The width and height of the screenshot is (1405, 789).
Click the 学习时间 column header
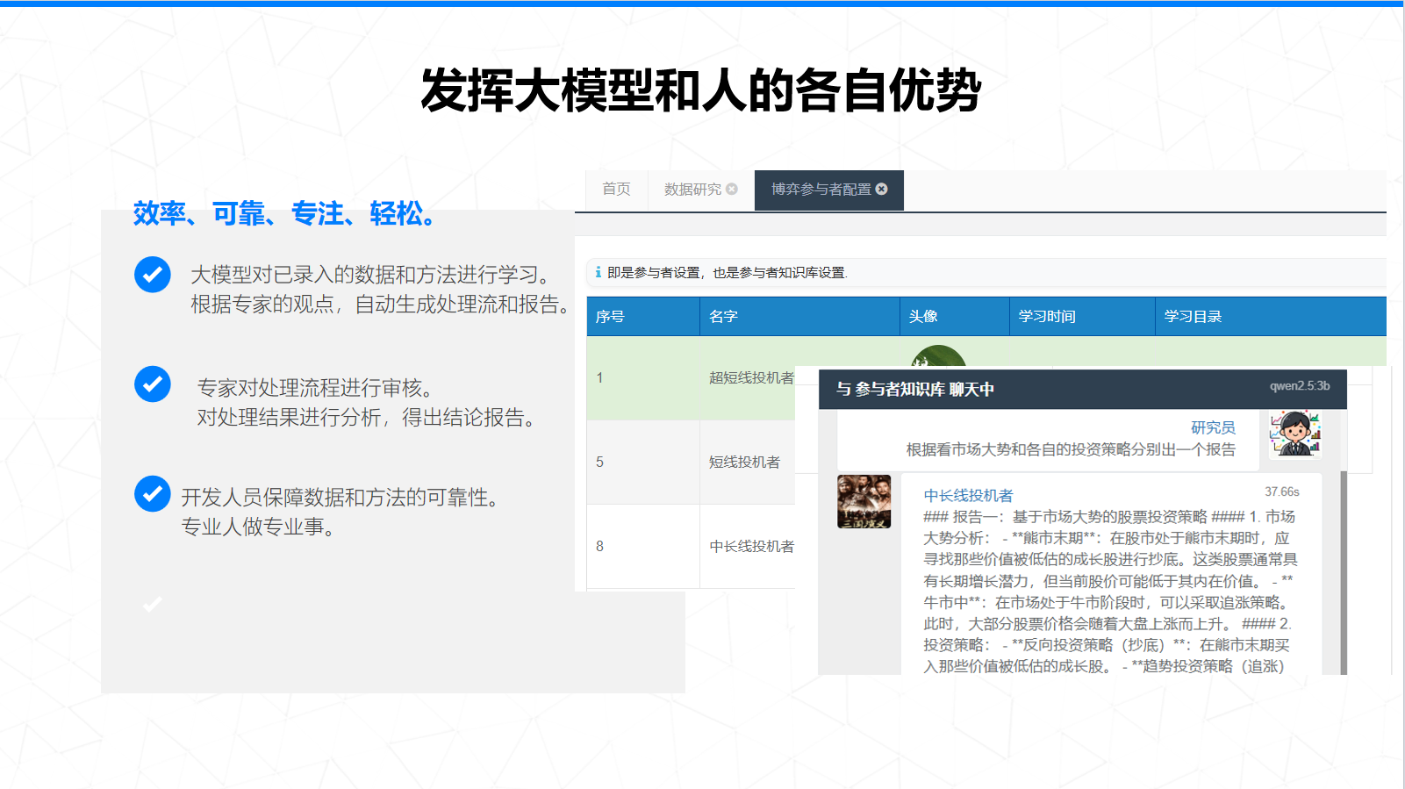tap(1082, 316)
